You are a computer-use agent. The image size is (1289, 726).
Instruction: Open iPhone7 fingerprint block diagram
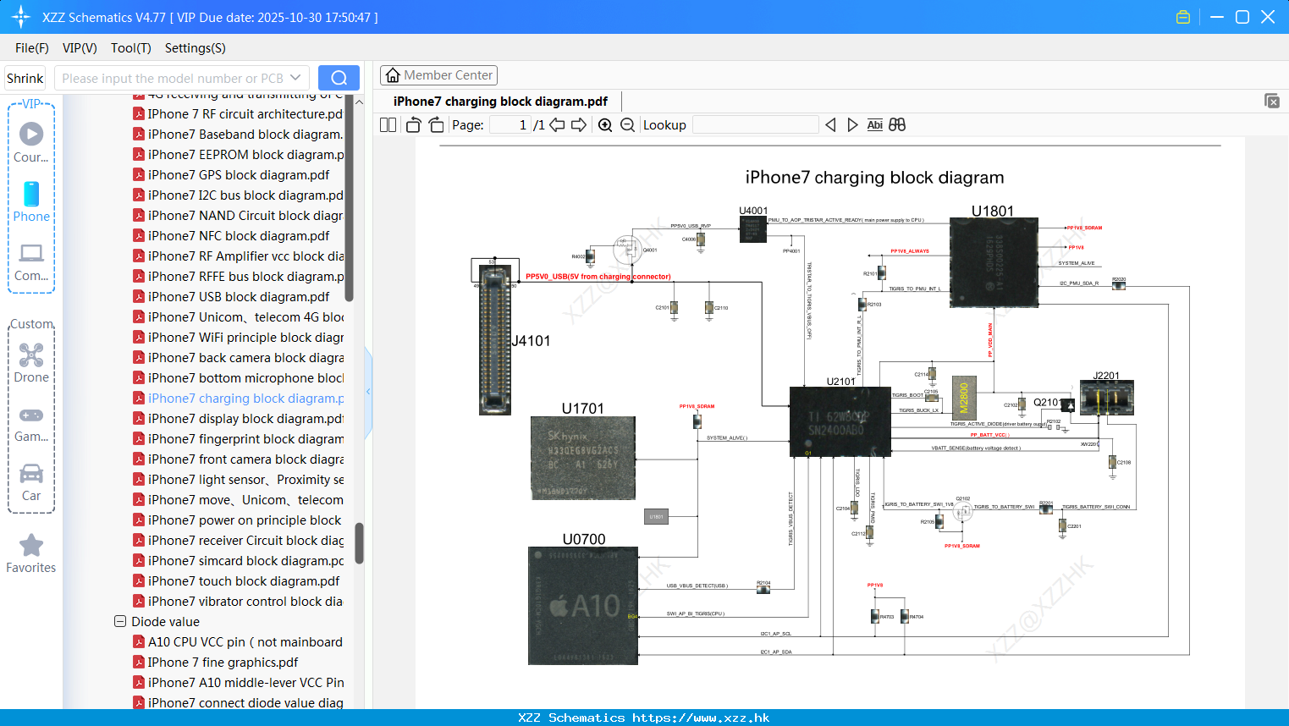click(245, 439)
